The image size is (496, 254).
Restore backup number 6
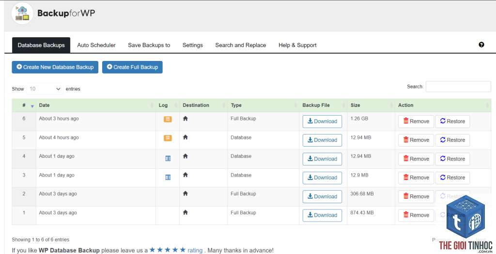point(452,121)
